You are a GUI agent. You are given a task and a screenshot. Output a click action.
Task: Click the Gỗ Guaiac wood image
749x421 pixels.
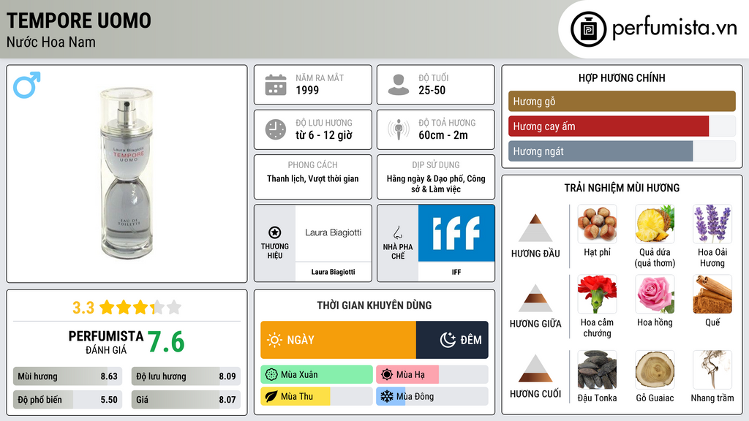point(655,370)
